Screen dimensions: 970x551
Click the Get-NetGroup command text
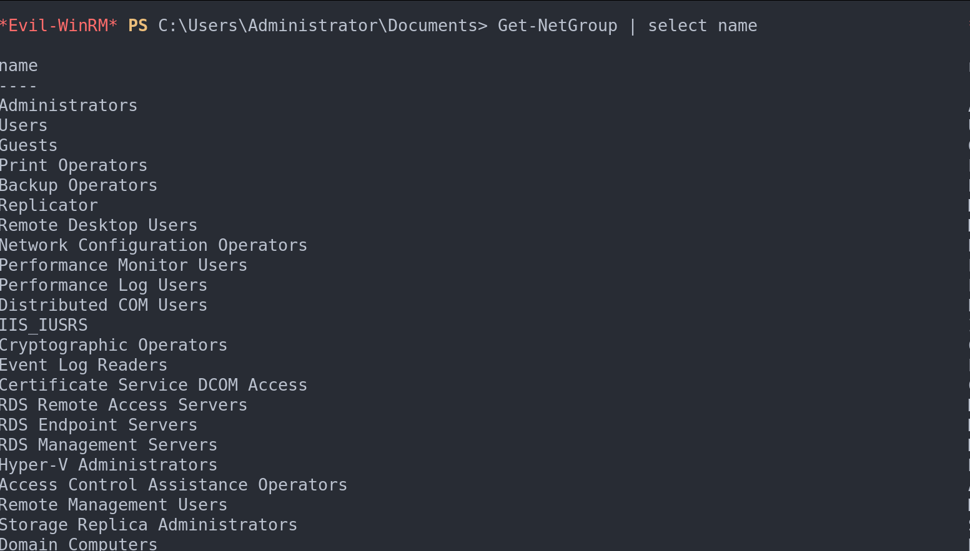tap(557, 26)
